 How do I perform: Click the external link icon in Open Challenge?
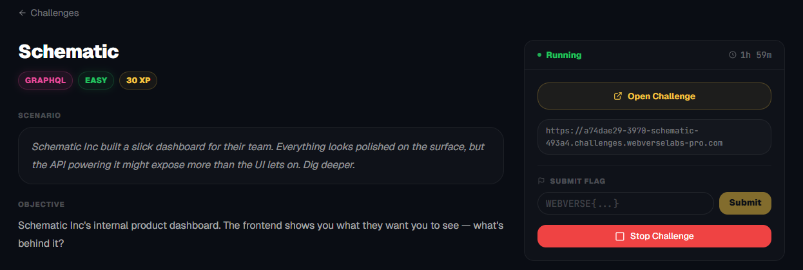click(617, 96)
